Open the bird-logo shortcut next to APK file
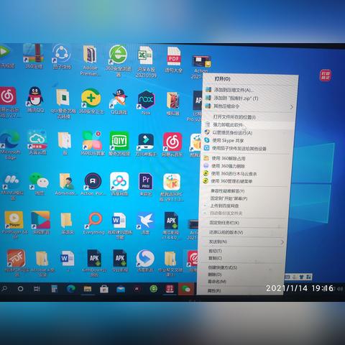 click(145, 221)
